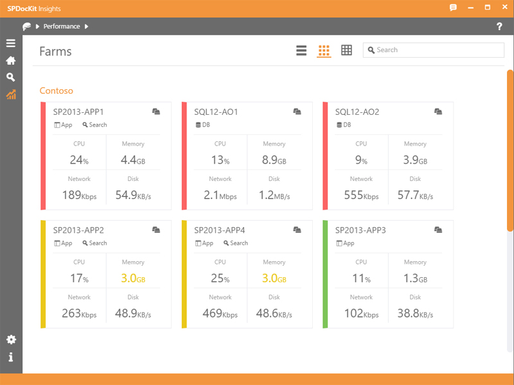Image resolution: width=514 pixels, height=385 pixels.
Task: Click server icon on SP2013-APP1 card
Action: tap(156, 112)
